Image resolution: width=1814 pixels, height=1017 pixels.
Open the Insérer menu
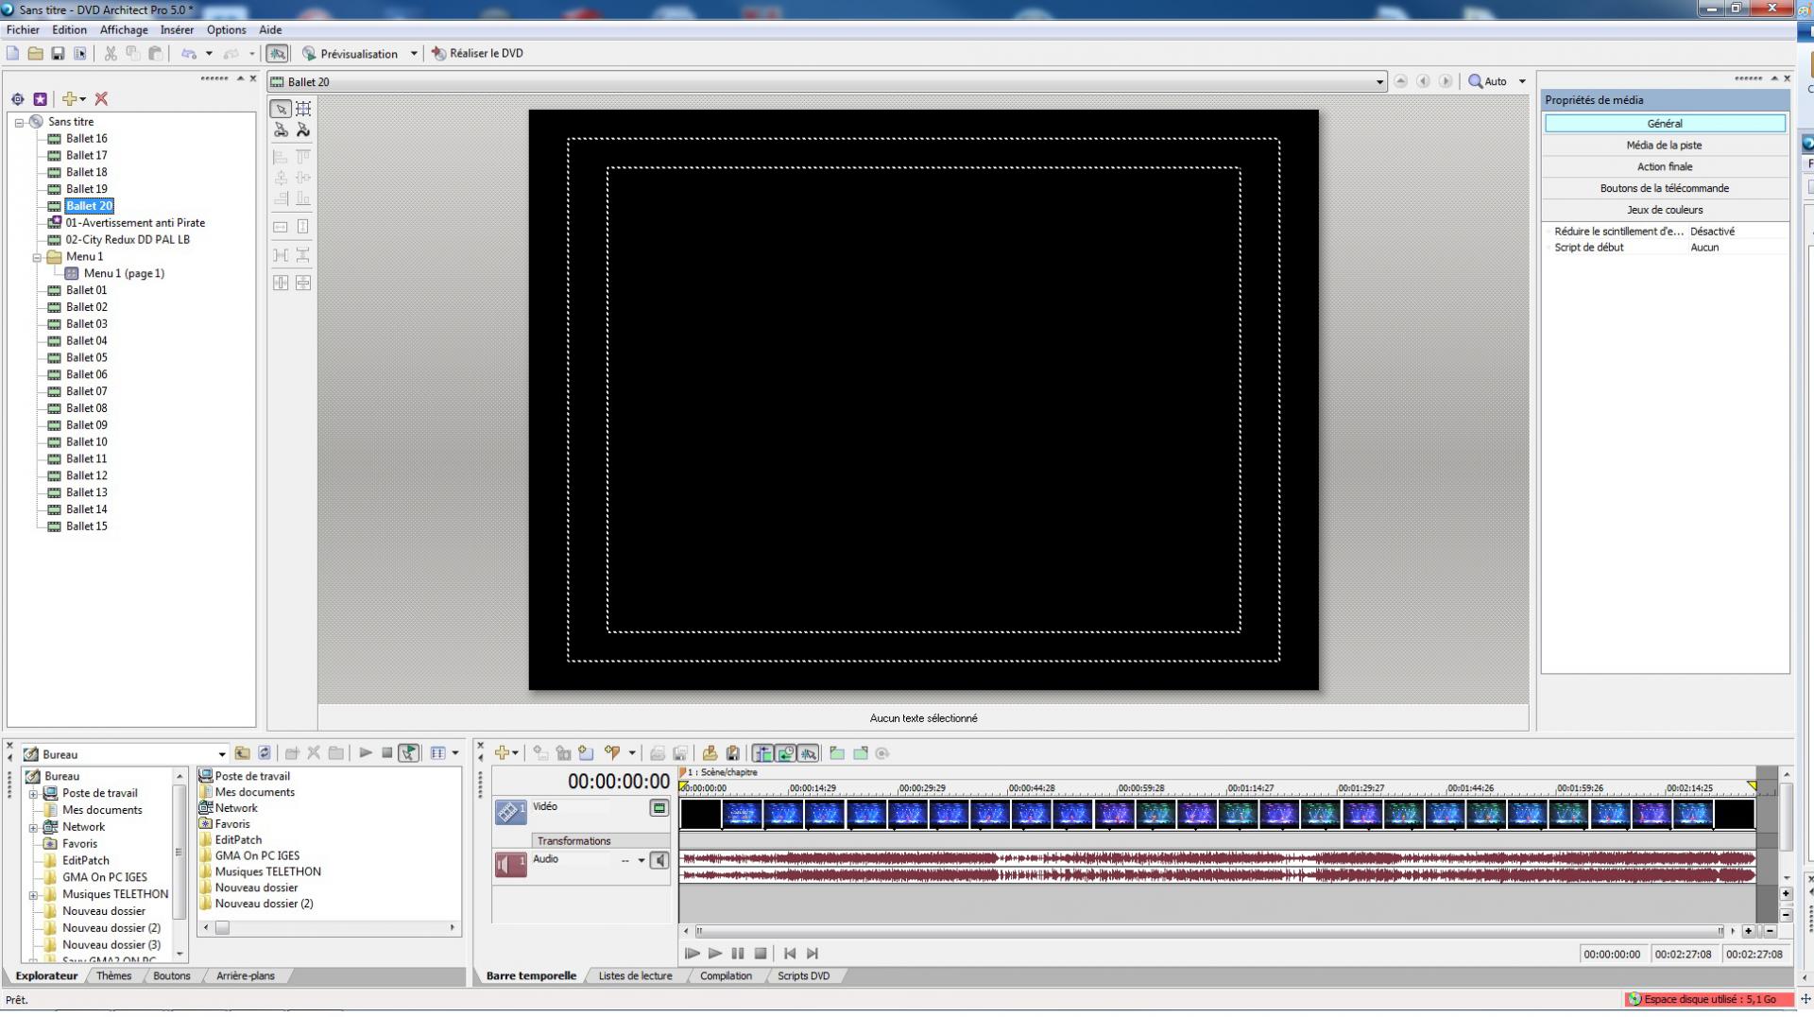177,30
